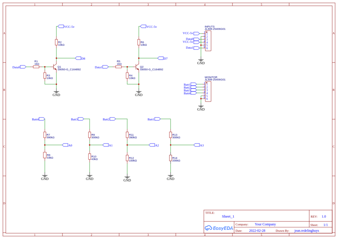The image size is (338, 239).
Task: Click the A0 net port flag
Action: click(x=65, y=145)
